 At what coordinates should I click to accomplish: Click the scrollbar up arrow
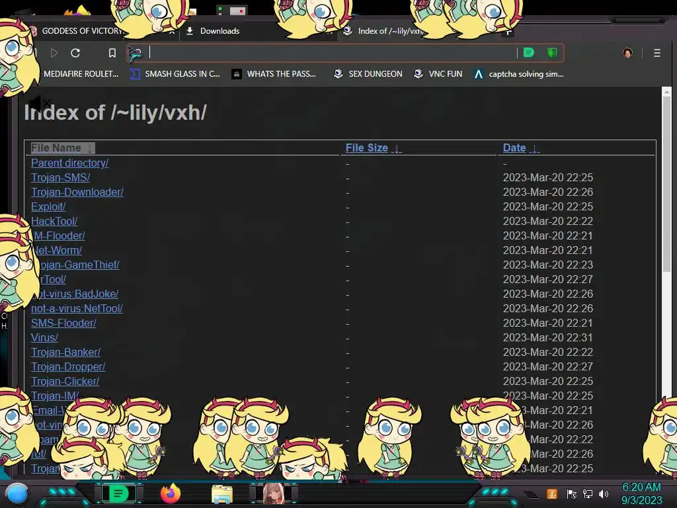[x=666, y=91]
